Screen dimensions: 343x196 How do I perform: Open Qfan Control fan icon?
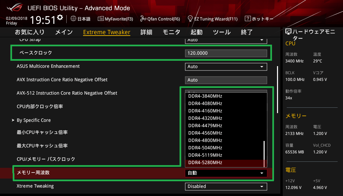(x=143, y=19)
